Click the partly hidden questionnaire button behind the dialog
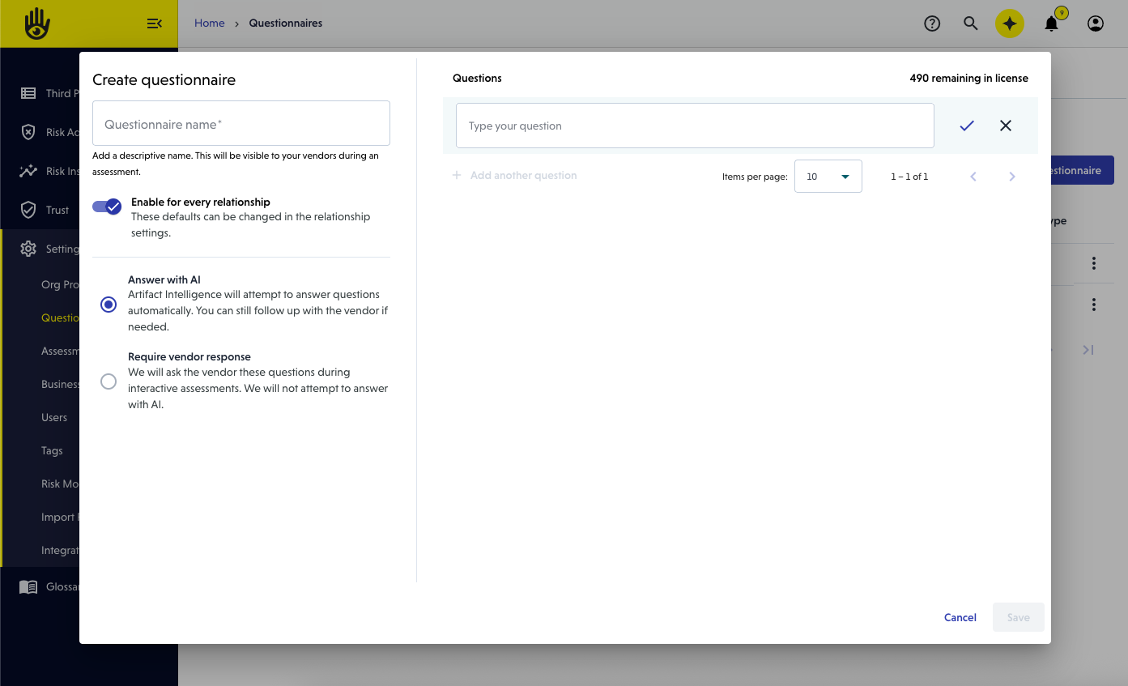Screen dimensions: 1128x686 tap(1083, 170)
